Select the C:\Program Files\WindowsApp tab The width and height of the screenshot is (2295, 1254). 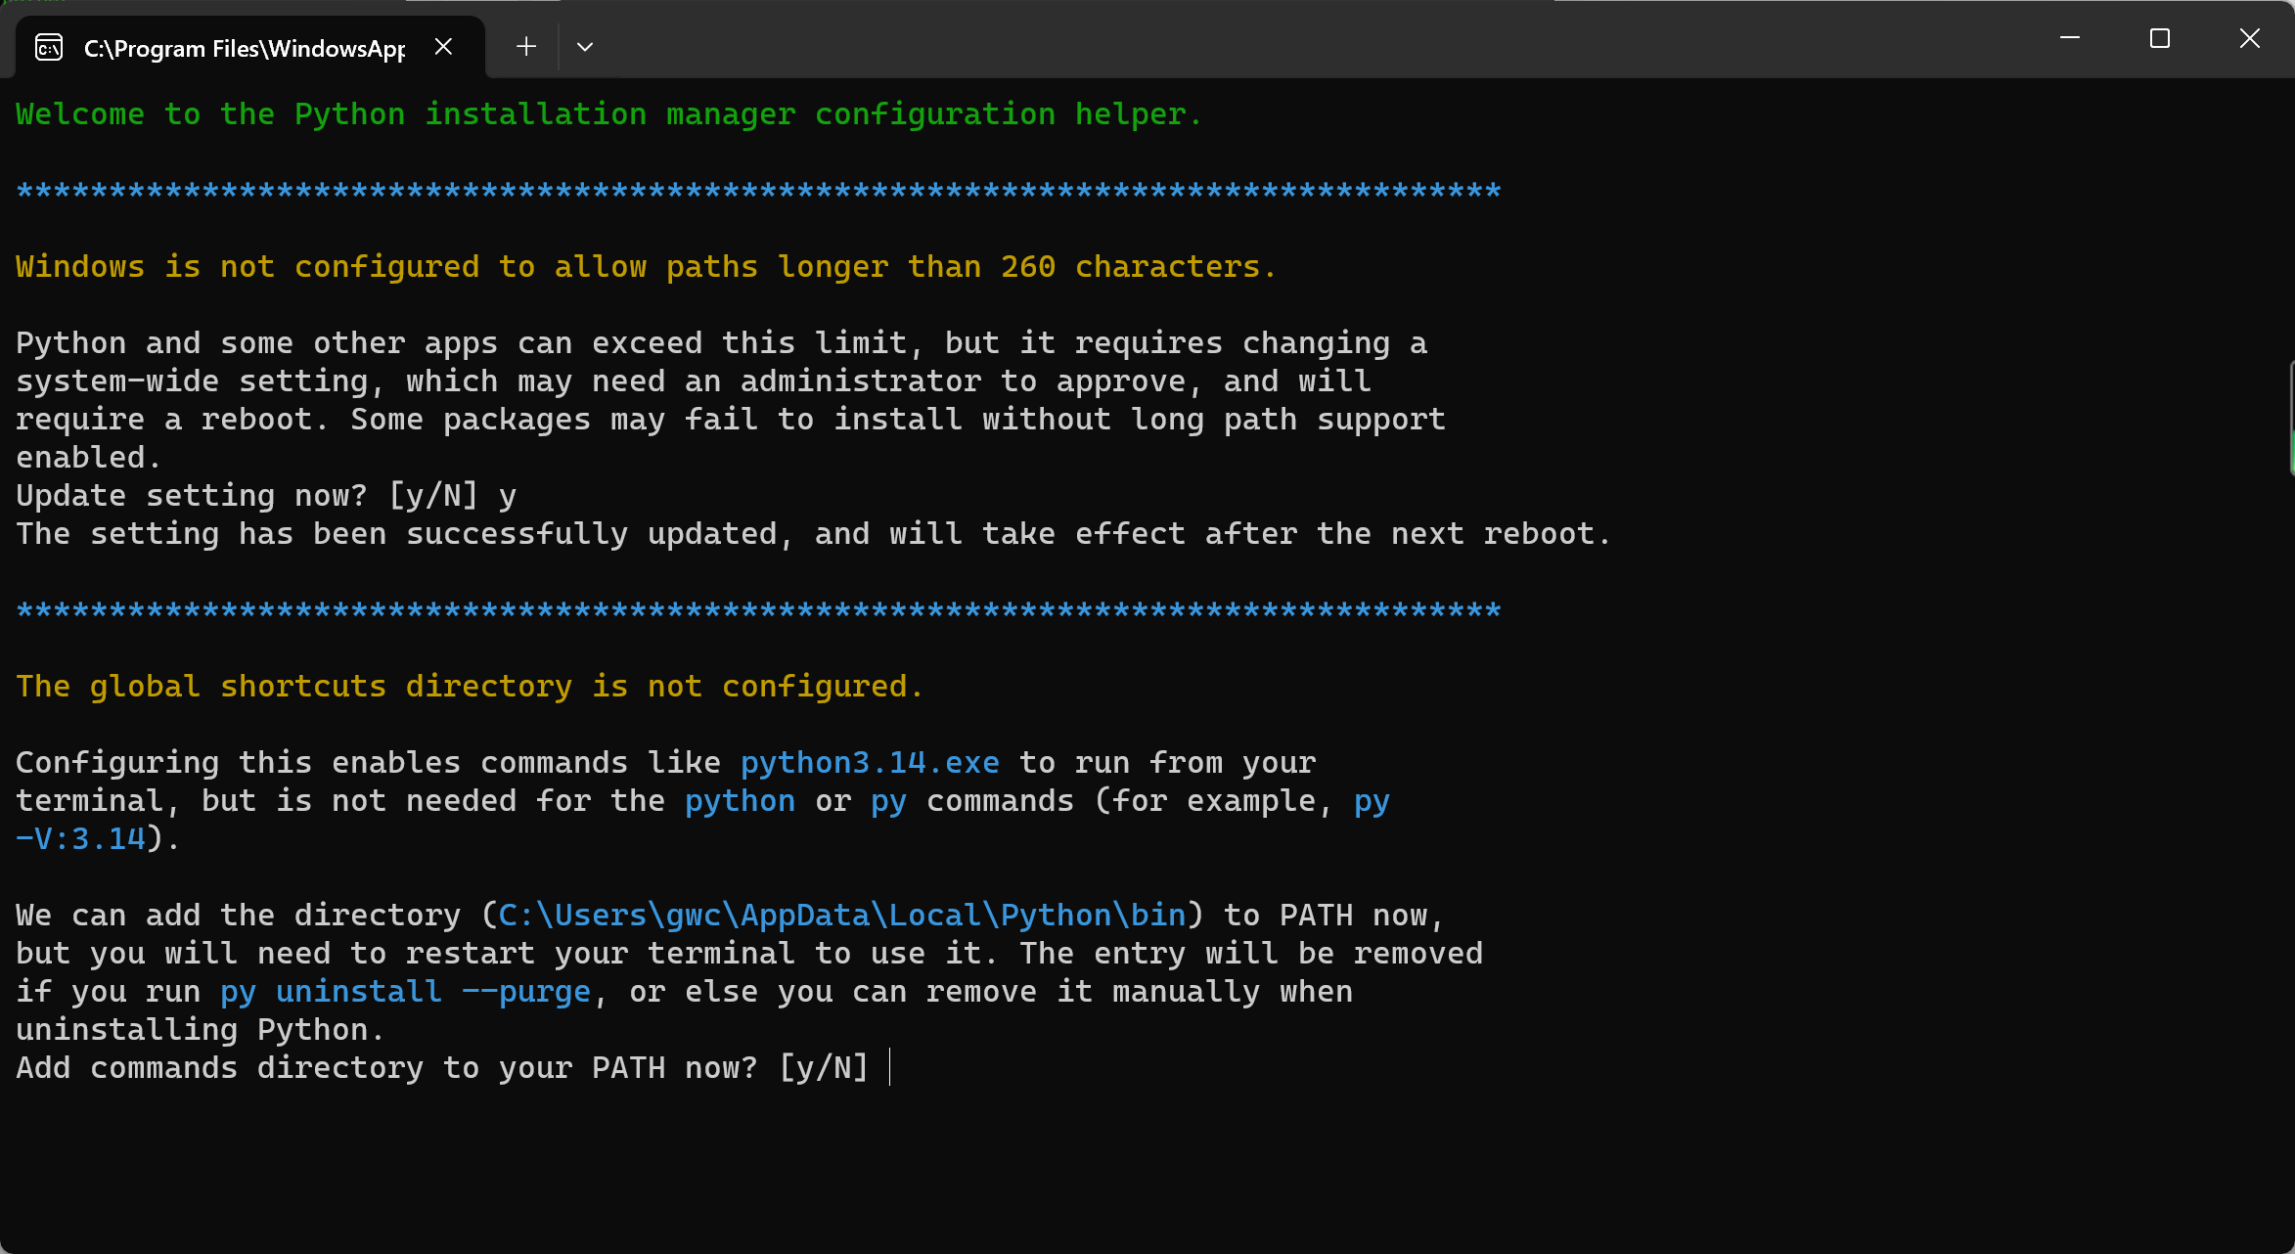point(244,48)
